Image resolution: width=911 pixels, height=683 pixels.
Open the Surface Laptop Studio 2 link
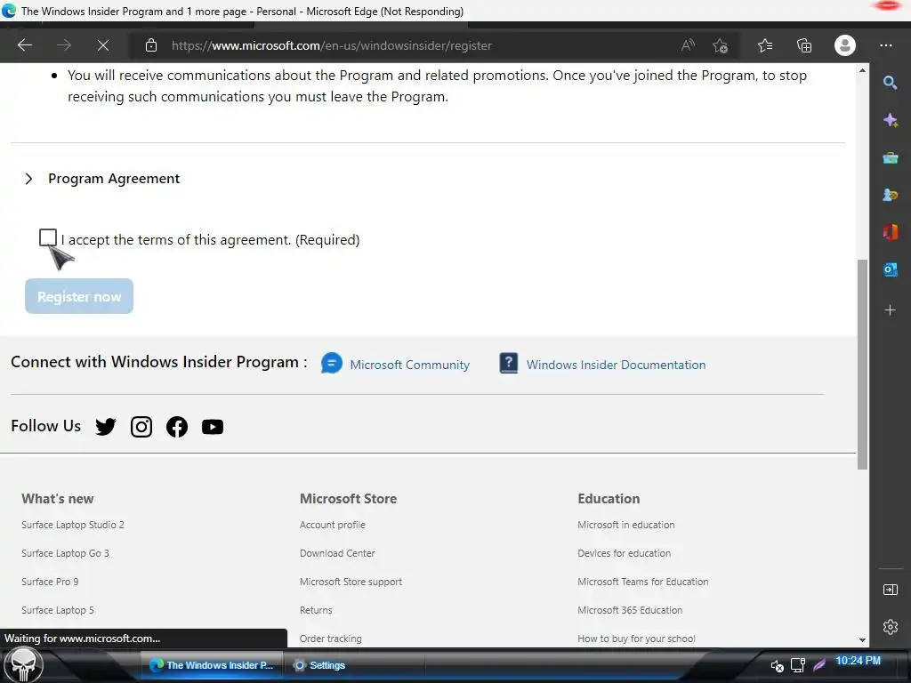coord(73,525)
